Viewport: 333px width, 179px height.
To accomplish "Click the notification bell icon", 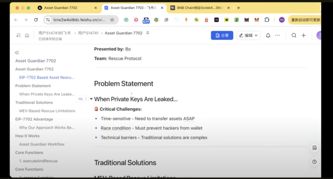I will point(268,36).
